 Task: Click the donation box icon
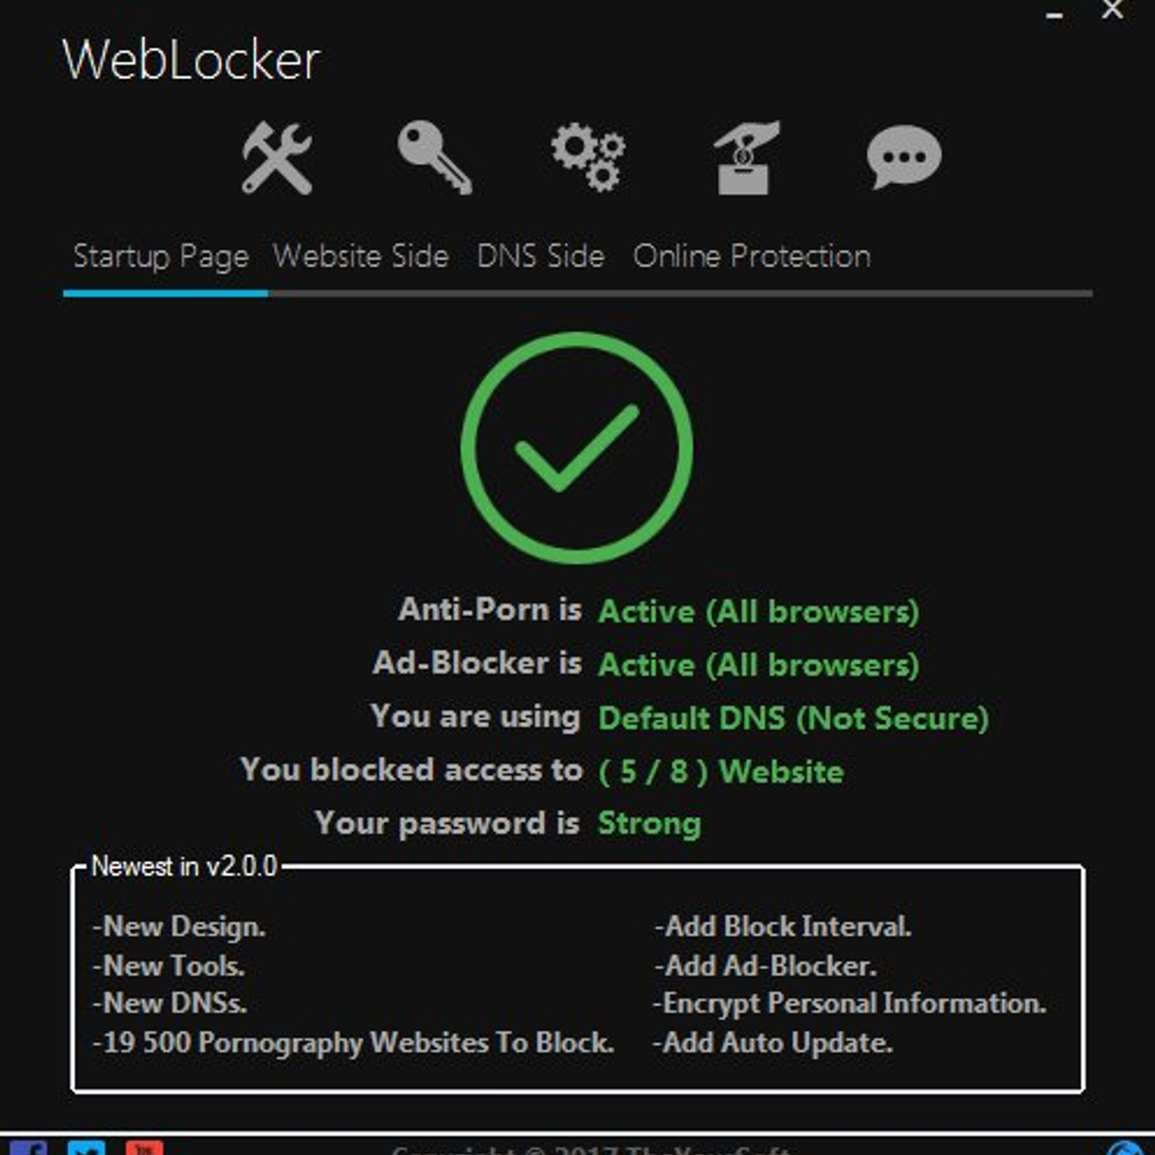click(x=746, y=159)
